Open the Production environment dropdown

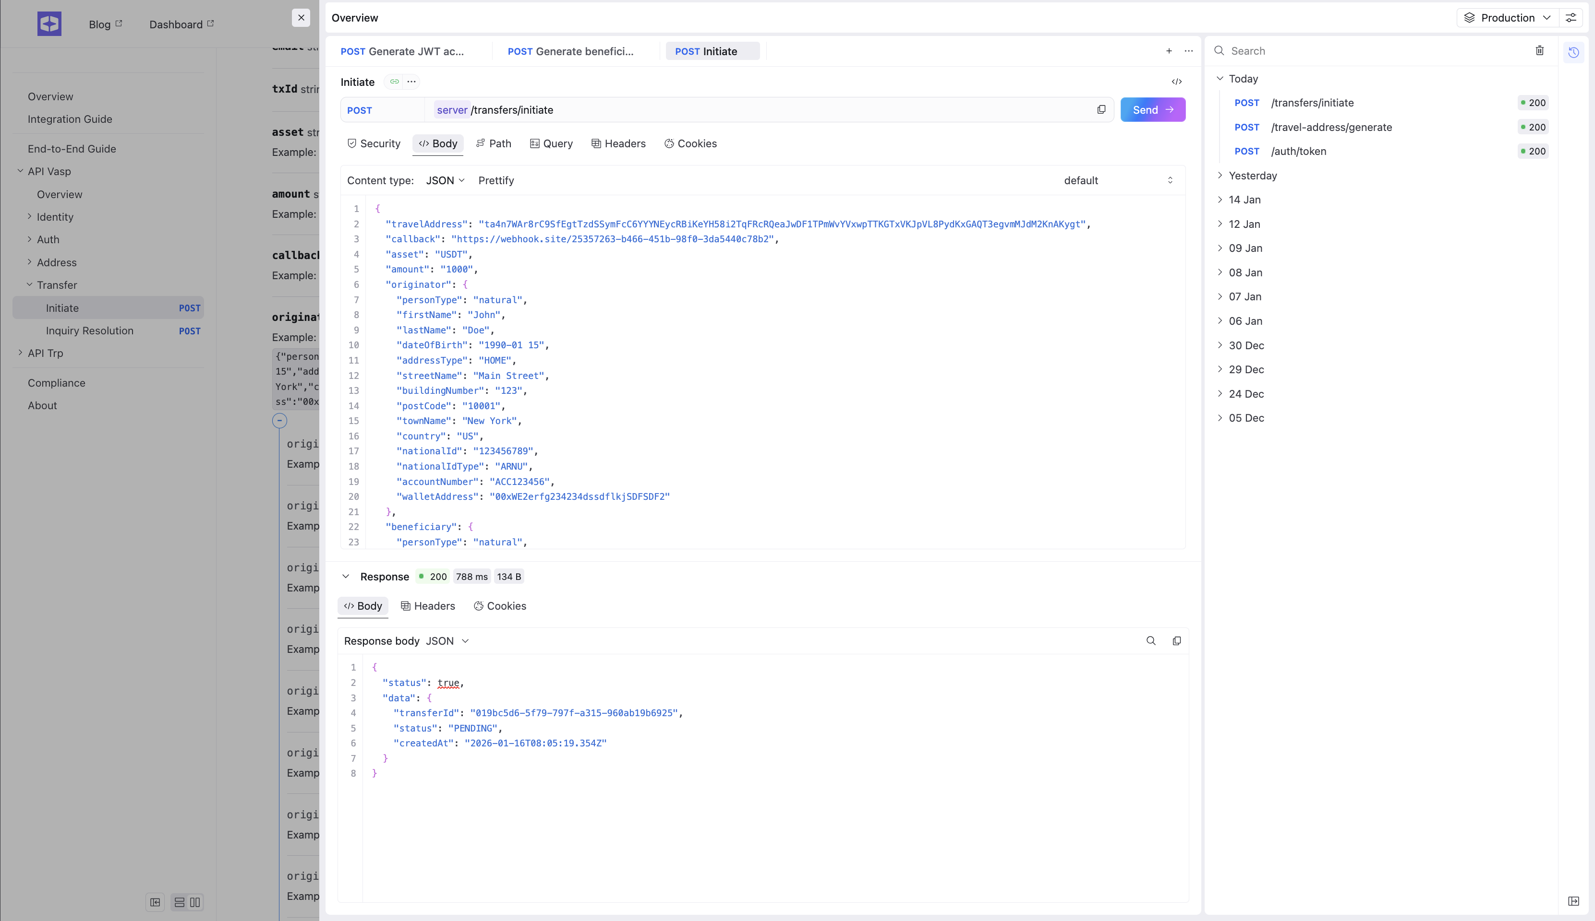(1507, 18)
